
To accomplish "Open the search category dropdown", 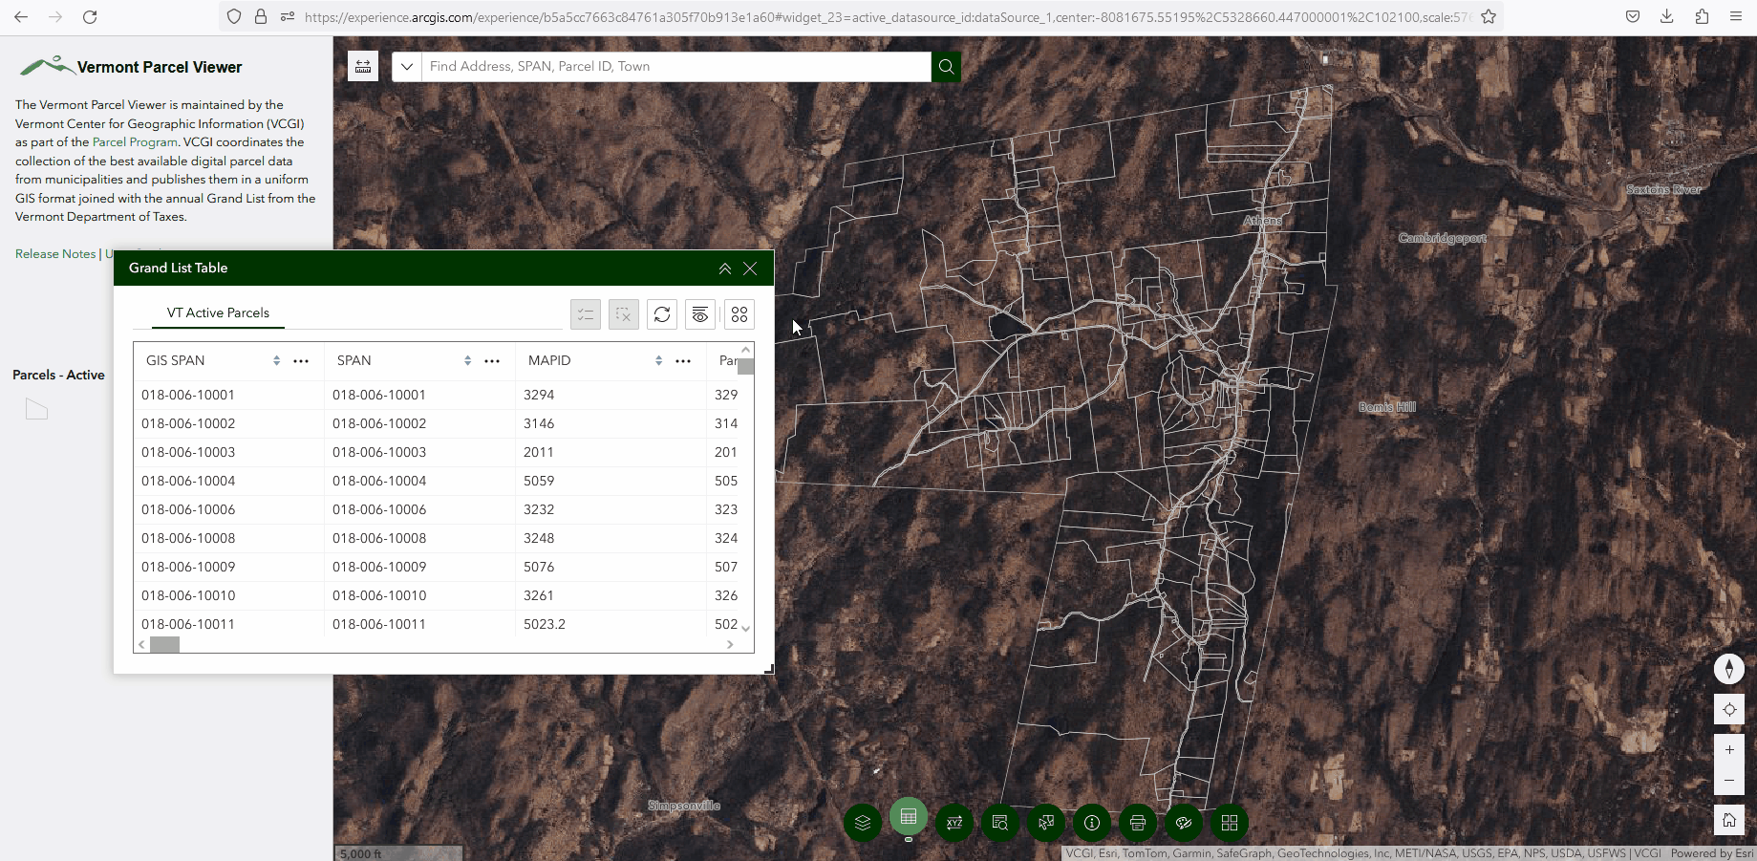I will pos(406,66).
